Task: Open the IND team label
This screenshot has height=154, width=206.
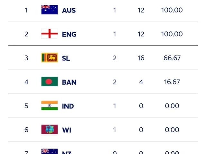Action: (68, 106)
